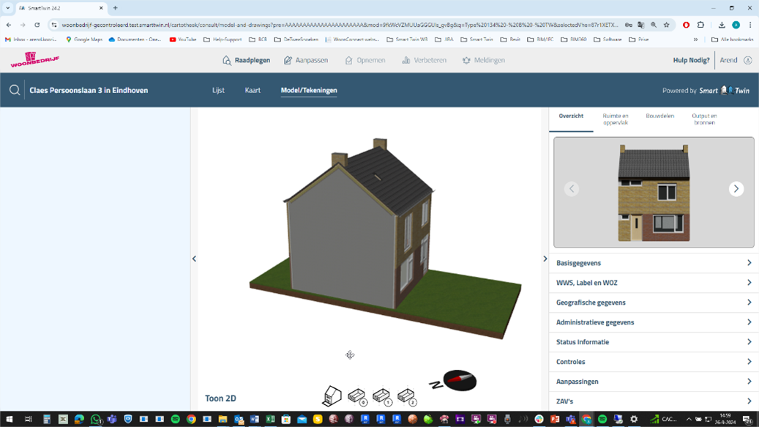
Task: Click the Woonbedrijf logo
Action: pyautogui.click(x=34, y=59)
